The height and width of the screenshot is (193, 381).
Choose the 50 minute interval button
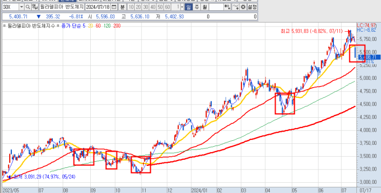(x=160, y=7)
